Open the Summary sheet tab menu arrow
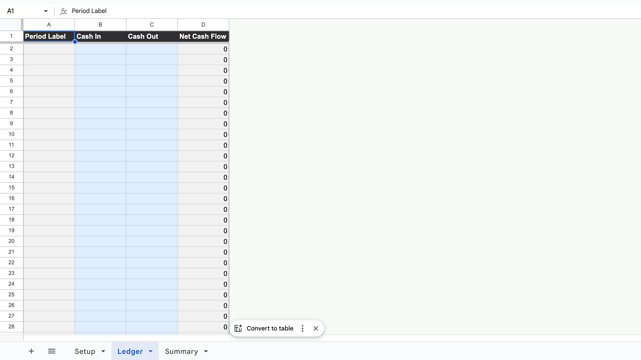 click(205, 351)
